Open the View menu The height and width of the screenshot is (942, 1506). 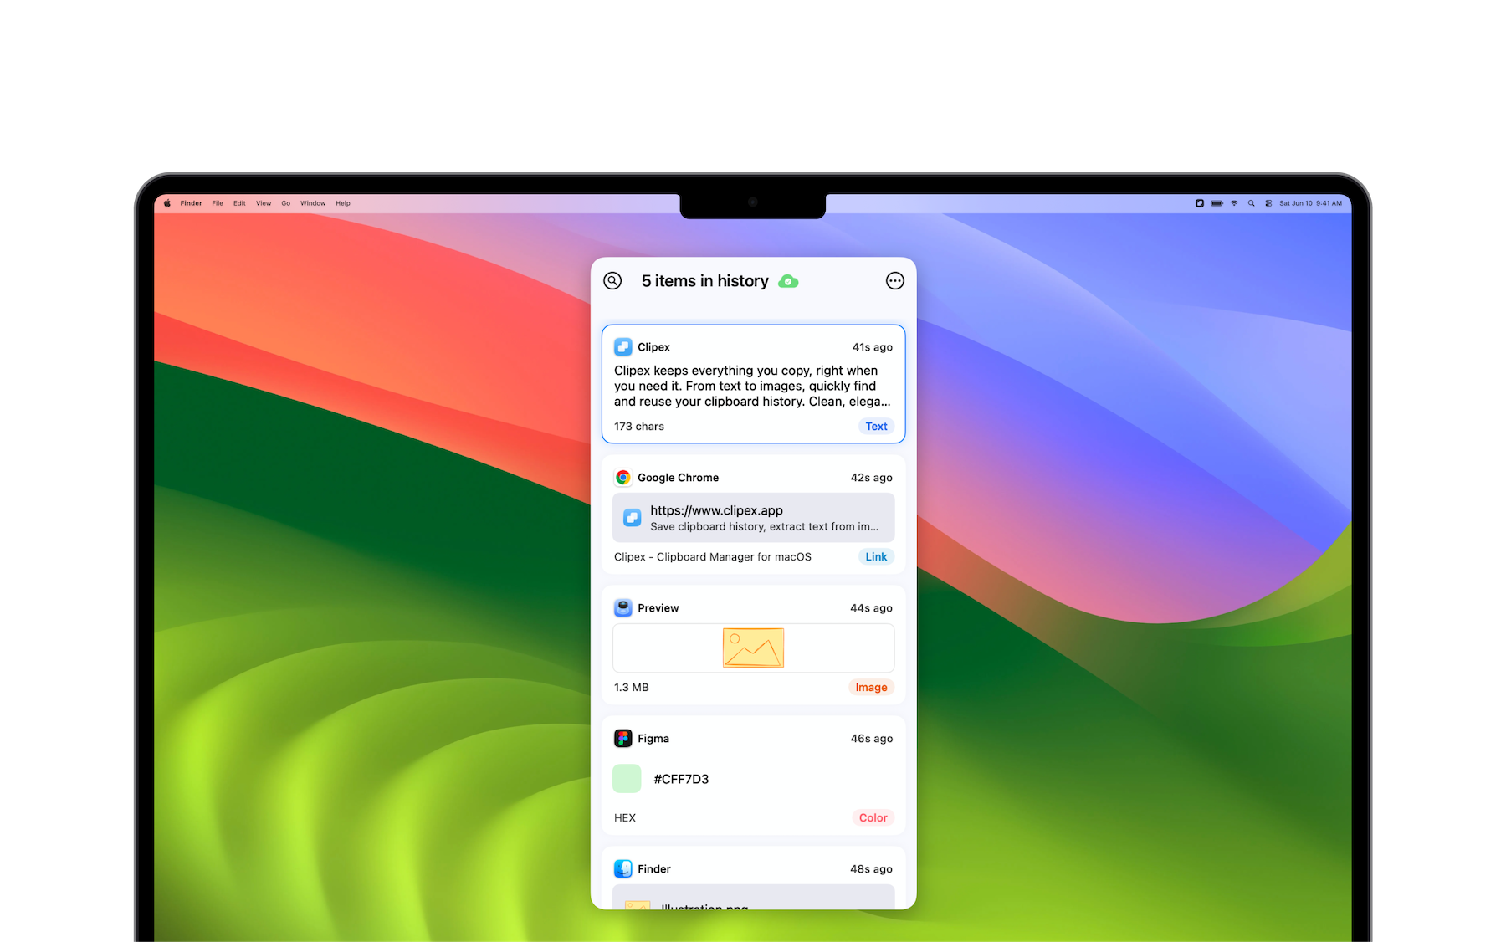(264, 203)
